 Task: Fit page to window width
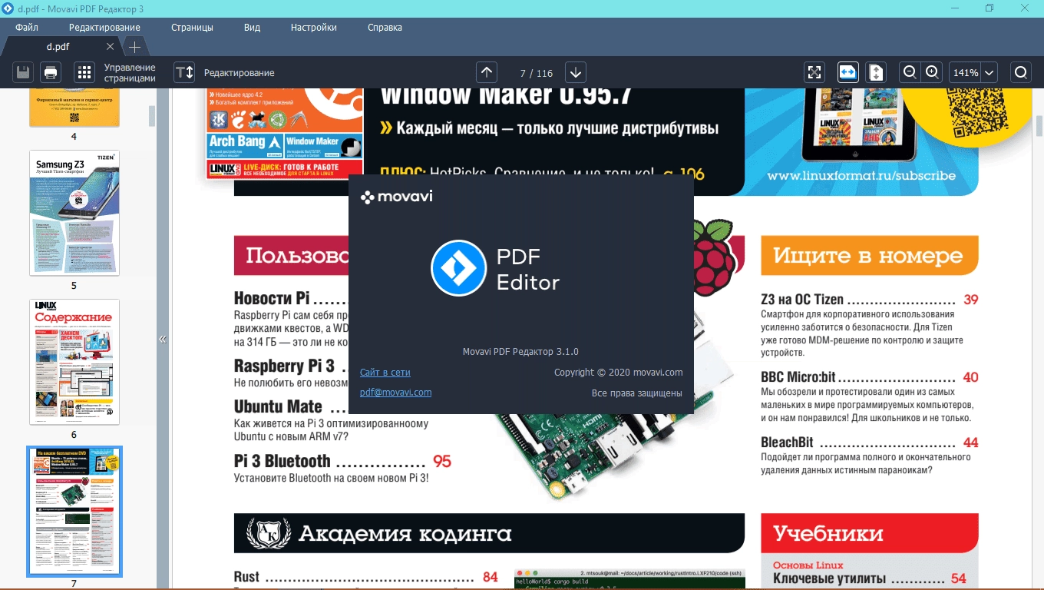(x=848, y=73)
